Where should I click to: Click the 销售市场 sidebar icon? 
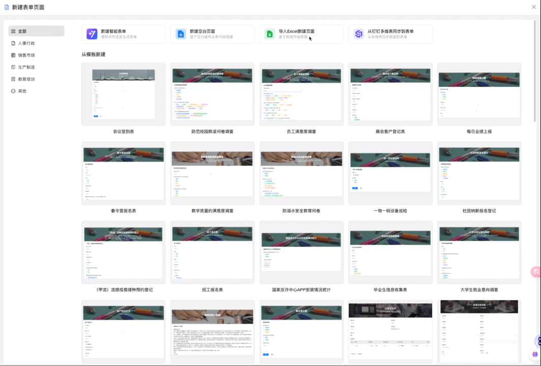click(13, 55)
